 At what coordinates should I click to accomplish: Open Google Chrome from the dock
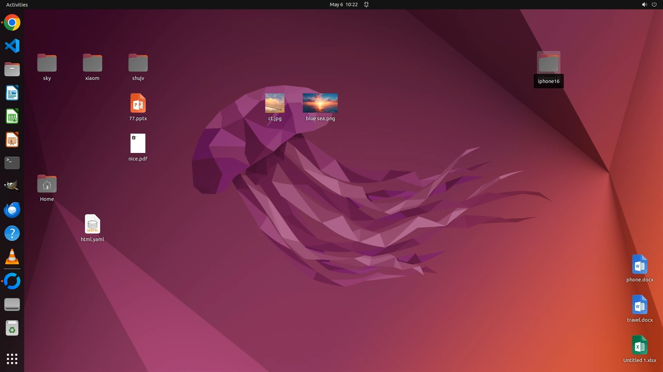coord(12,23)
